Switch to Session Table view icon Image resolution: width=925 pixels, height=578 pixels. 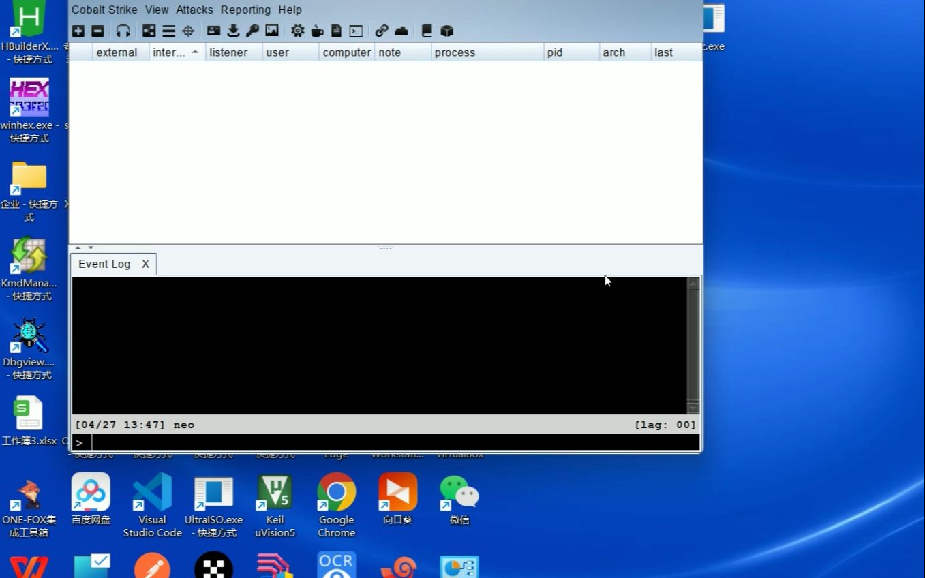coord(168,31)
